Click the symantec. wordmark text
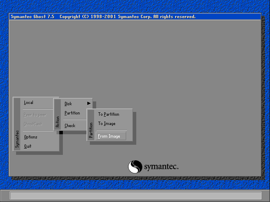The width and height of the screenshot is (270, 202). click(161, 167)
